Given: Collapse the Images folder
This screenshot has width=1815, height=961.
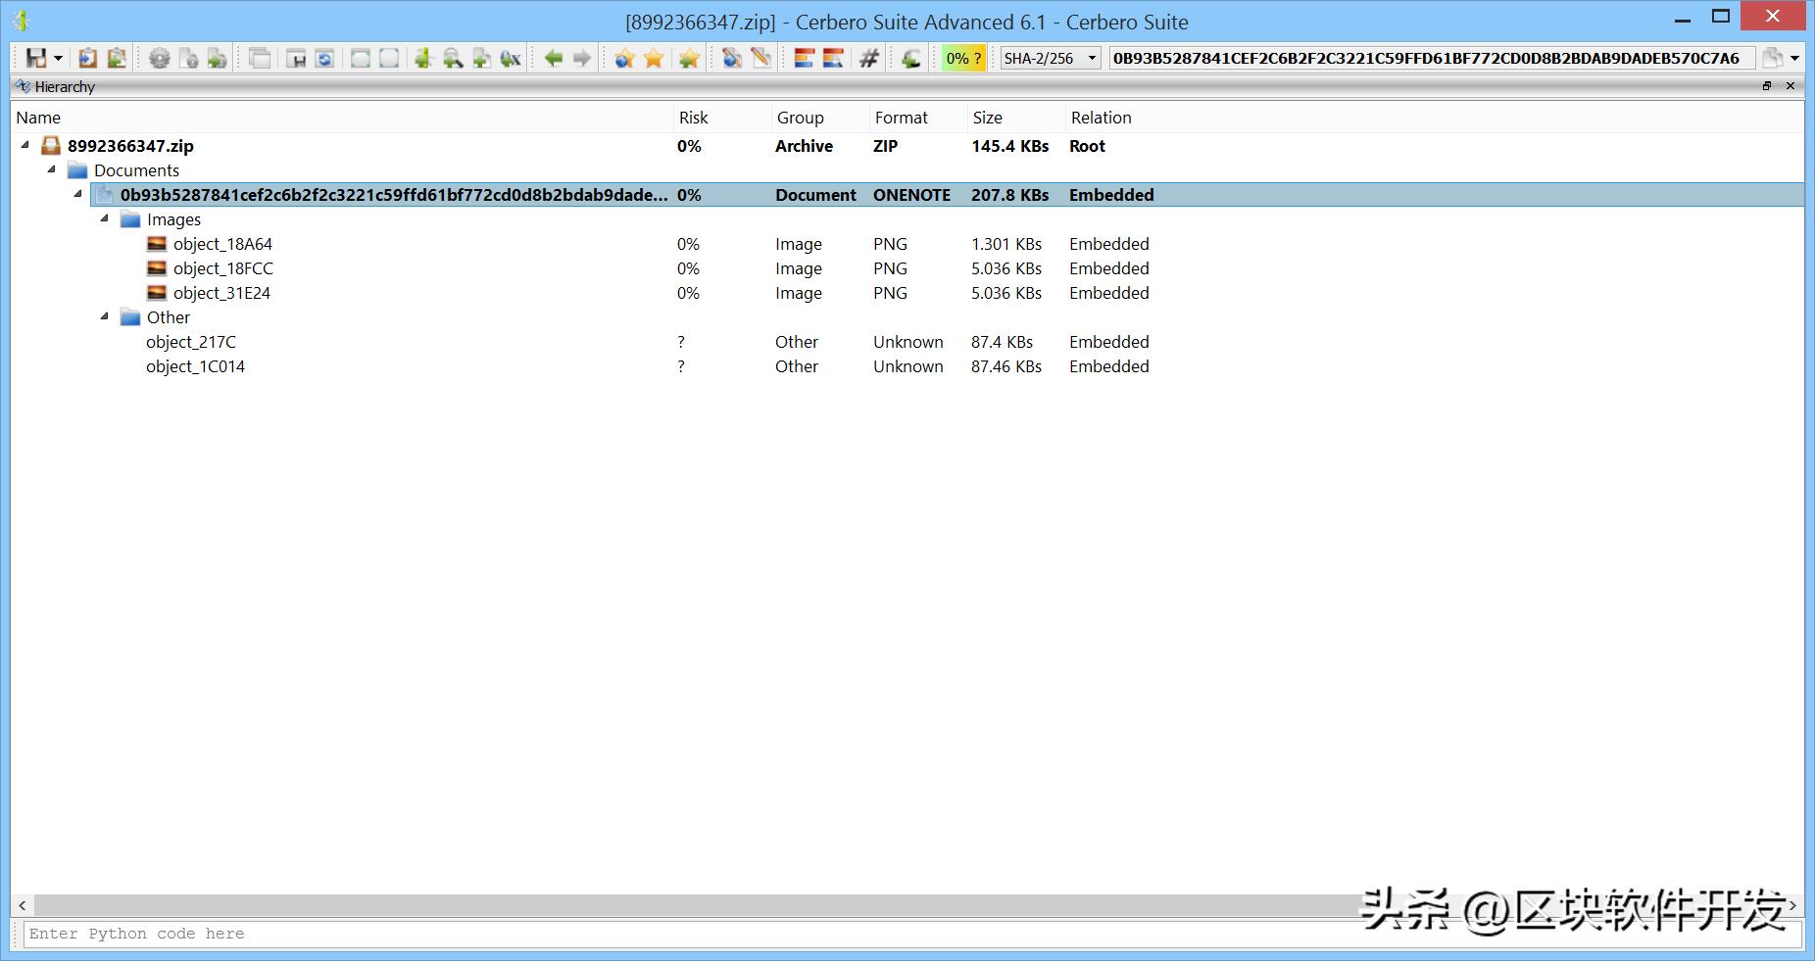Looking at the screenshot, I should tap(105, 219).
